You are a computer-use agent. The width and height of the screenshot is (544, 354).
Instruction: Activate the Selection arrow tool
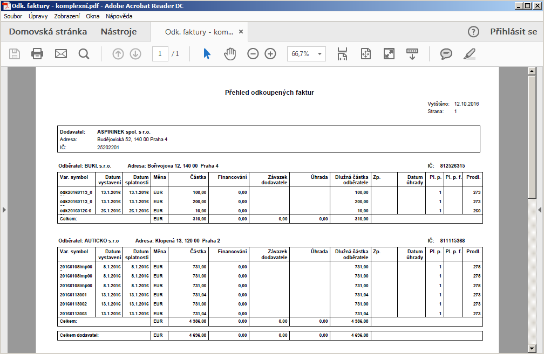tap(207, 54)
